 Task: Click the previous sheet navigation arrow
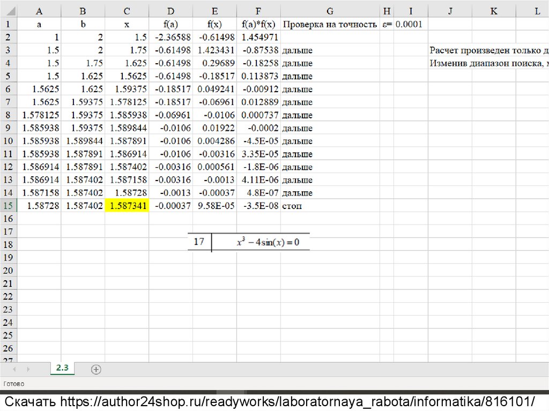[x=14, y=369]
